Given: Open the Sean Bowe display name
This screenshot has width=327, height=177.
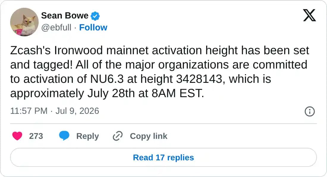Looking at the screenshot, I should [65, 16].
